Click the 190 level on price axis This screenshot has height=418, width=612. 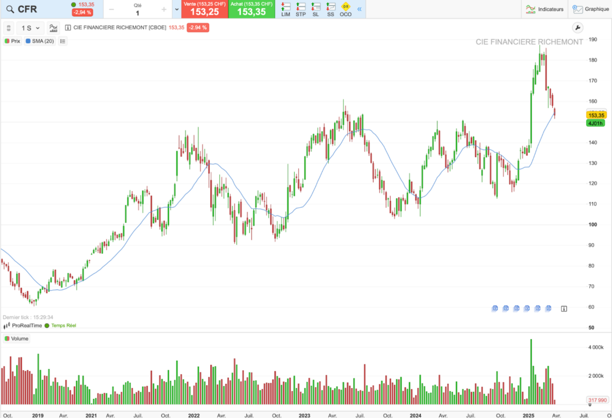(x=592, y=39)
